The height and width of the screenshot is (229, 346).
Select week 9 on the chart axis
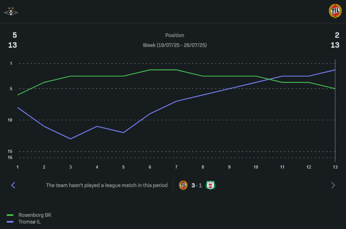229,167
